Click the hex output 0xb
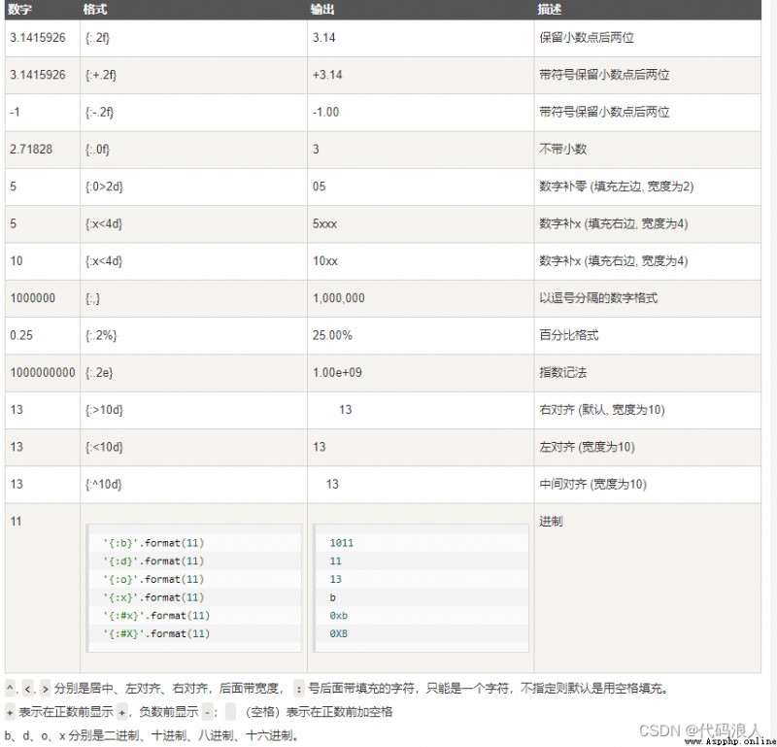777x747 pixels. click(338, 615)
